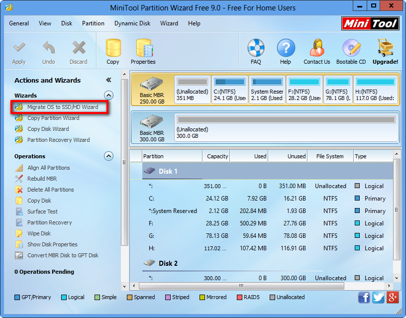The height and width of the screenshot is (318, 406).
Task: Click the Show Disk Properties icon
Action: (x=19, y=244)
